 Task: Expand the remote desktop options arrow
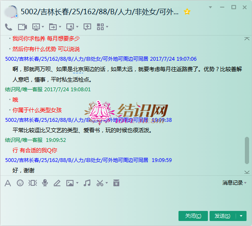click(x=77, y=27)
